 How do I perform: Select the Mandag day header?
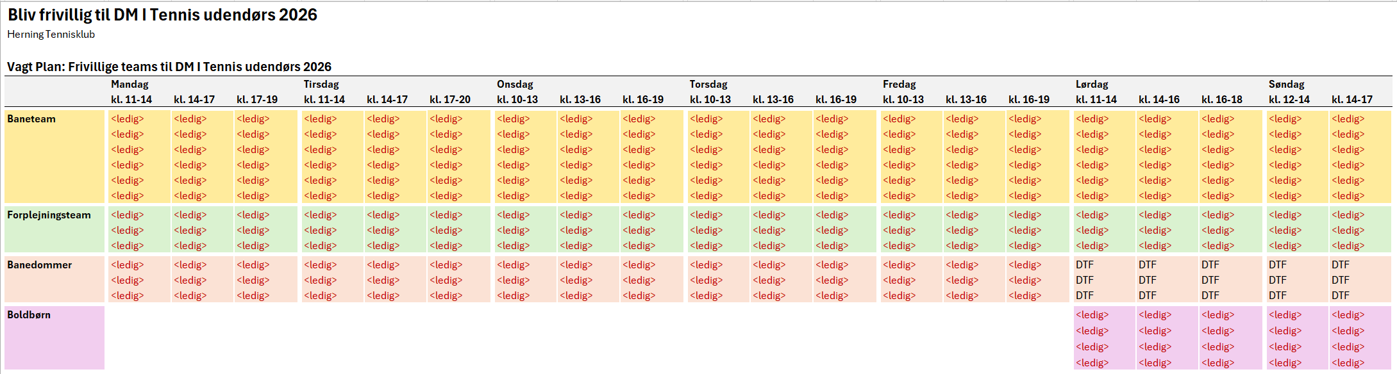130,85
